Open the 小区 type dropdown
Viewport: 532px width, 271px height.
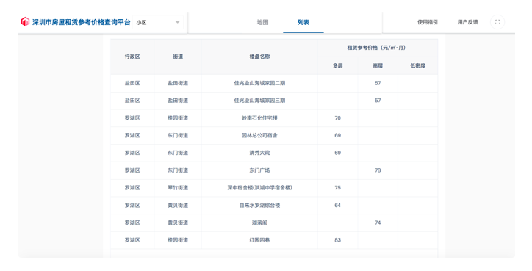tap(158, 22)
